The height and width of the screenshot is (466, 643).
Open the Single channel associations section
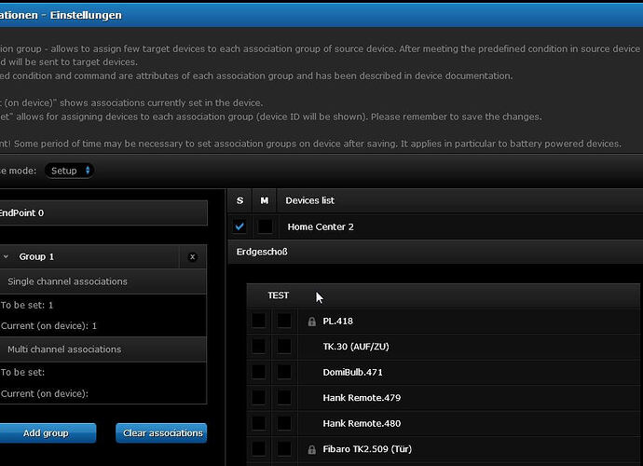(x=103, y=281)
